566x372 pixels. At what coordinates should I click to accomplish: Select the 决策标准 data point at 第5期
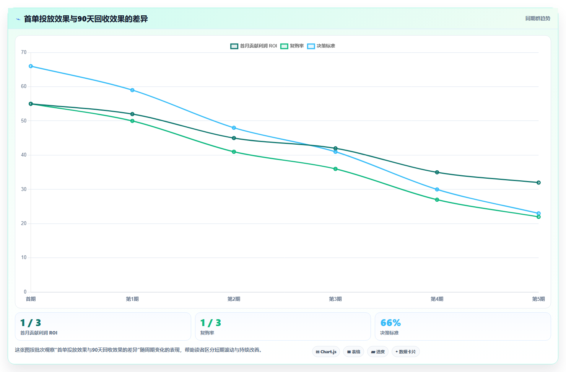coord(538,214)
